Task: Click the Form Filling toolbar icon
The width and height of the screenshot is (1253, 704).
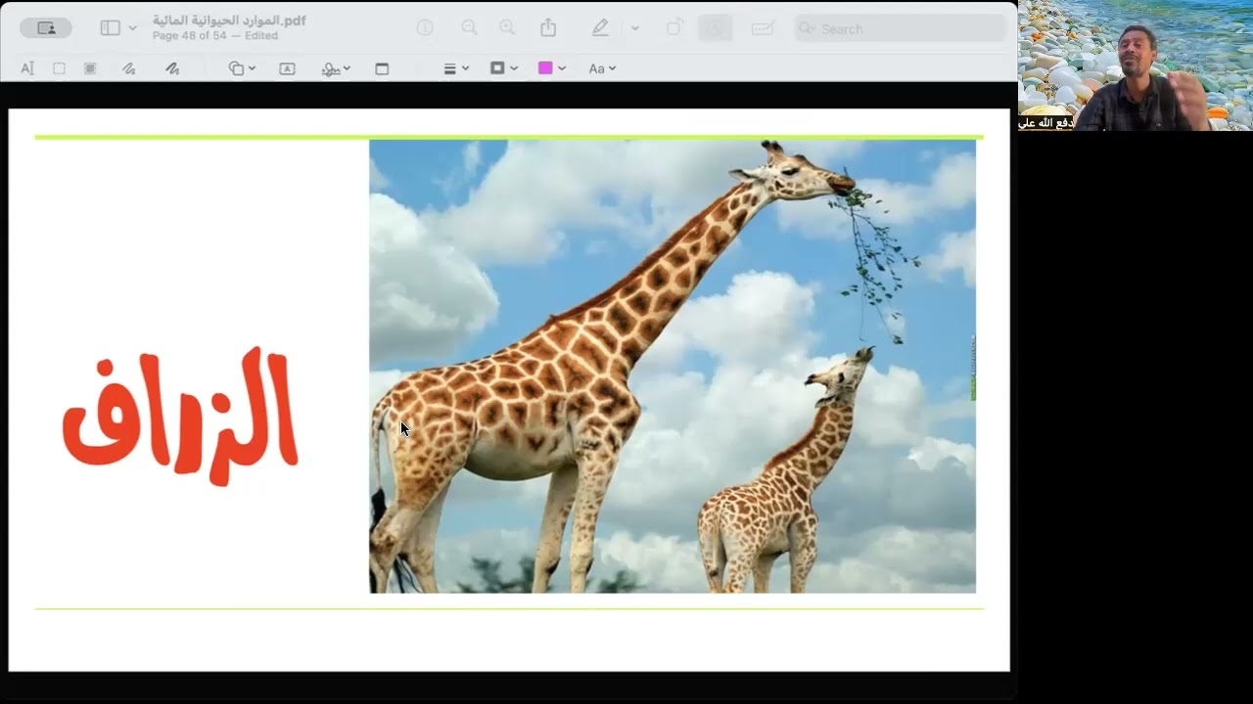Action: point(763,28)
